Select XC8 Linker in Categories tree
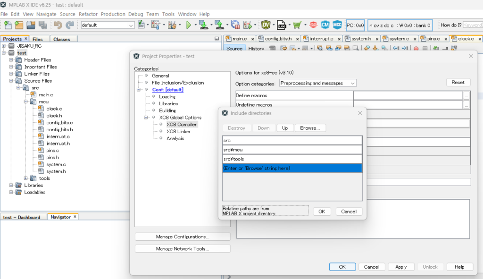Screen dimensions: 483x279 178,131
